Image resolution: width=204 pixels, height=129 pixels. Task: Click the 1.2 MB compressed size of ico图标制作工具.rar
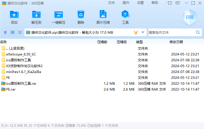click(129, 84)
